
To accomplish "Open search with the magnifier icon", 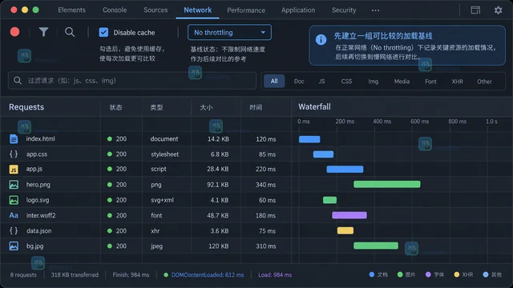I will (x=70, y=32).
